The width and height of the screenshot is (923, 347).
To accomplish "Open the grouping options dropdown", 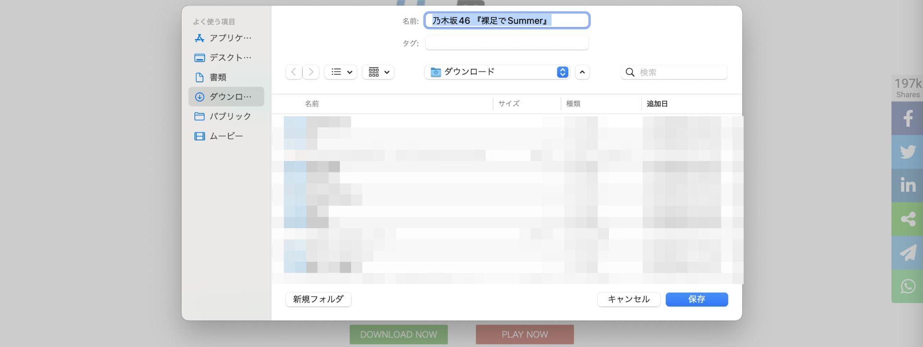I will 378,72.
